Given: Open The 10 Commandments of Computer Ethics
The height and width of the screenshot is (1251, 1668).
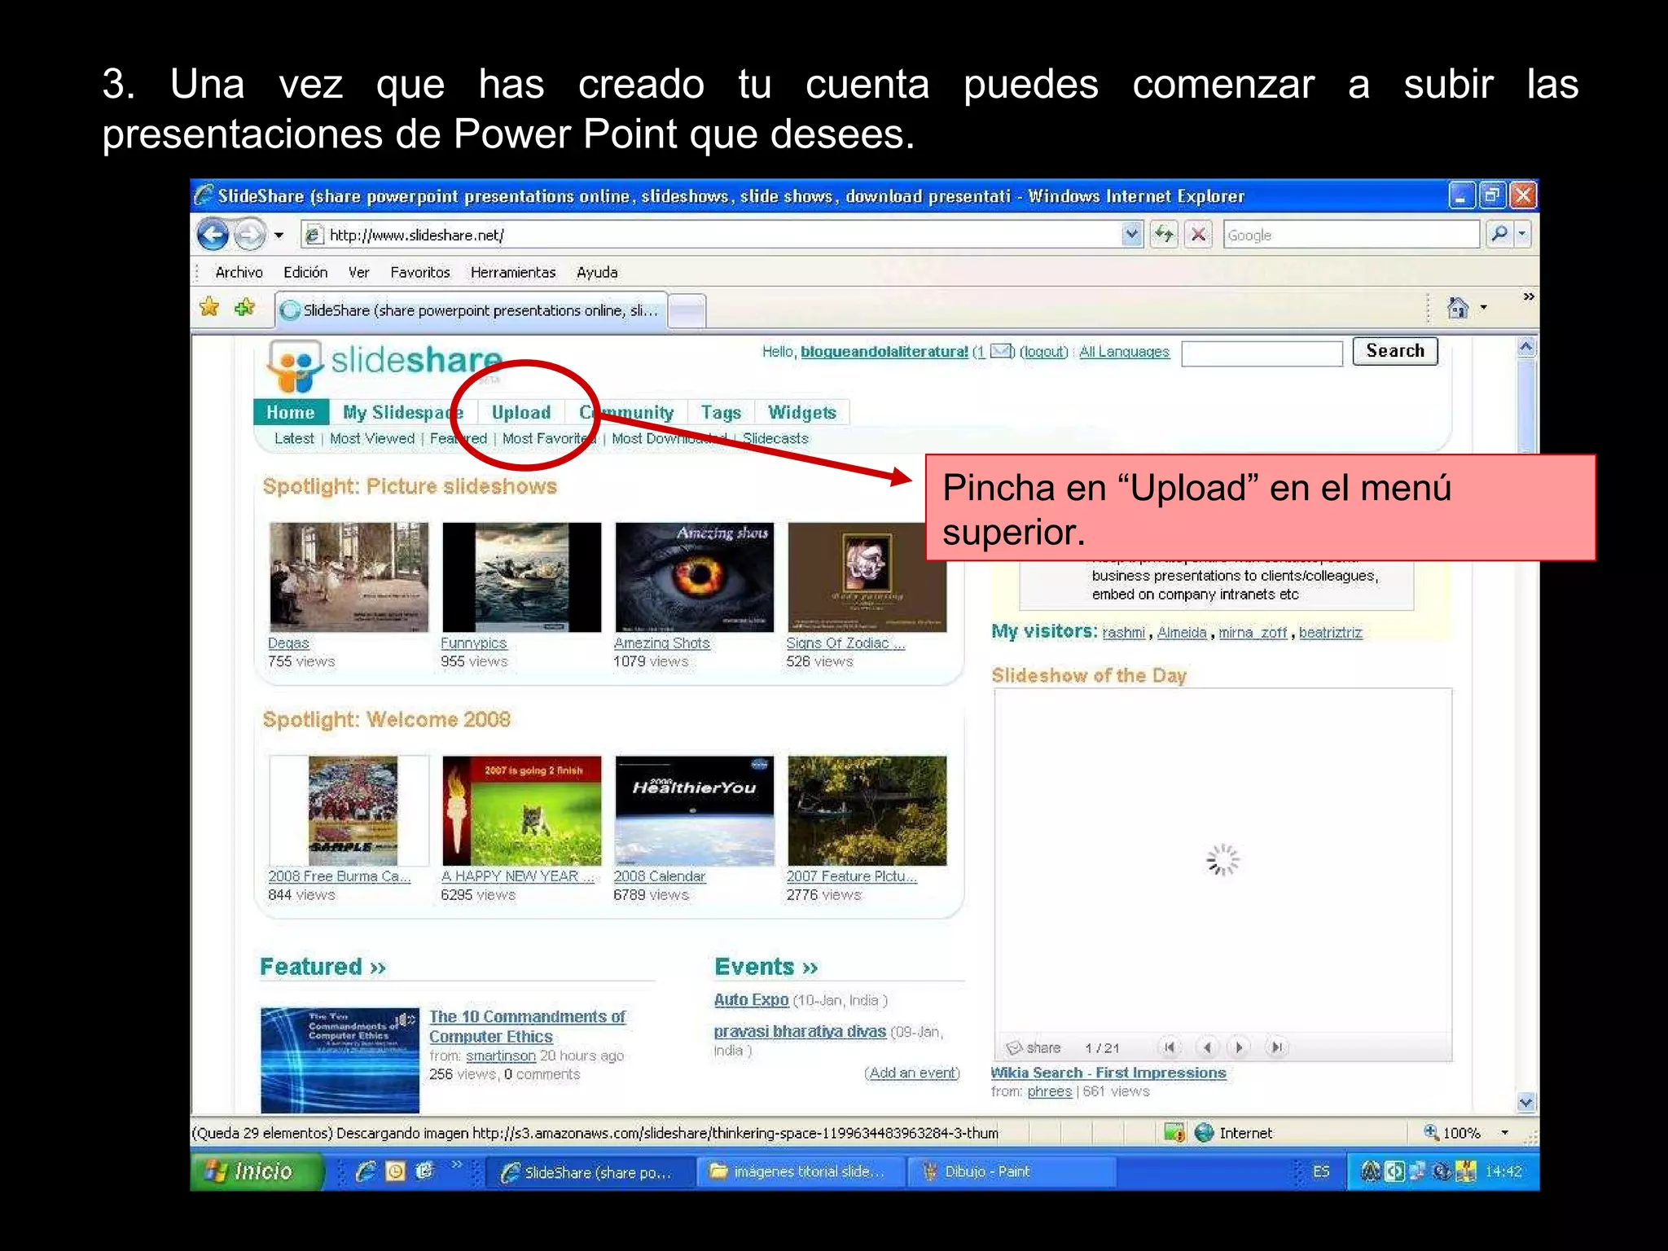Looking at the screenshot, I should click(527, 1027).
